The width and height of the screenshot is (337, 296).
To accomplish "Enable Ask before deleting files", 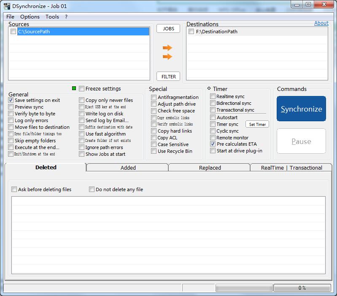I will click(x=14, y=189).
